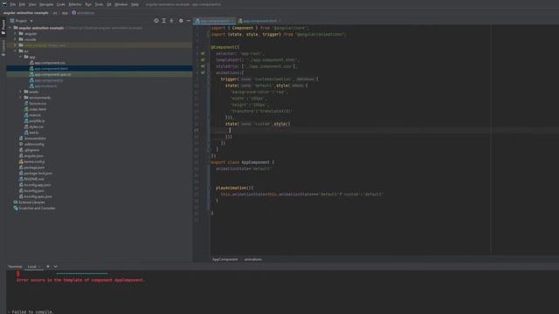
Task: Click AppComponent breadcrumb in editor footer
Action: tap(225, 260)
